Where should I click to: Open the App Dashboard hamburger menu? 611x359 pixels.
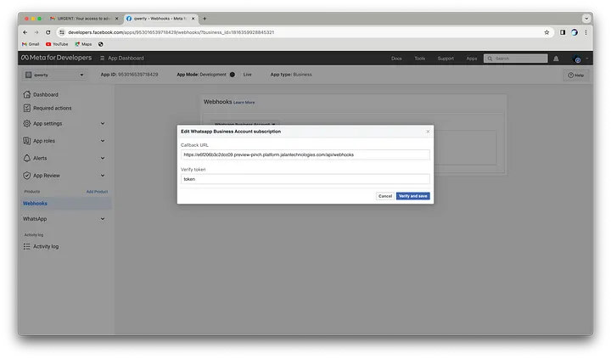102,58
